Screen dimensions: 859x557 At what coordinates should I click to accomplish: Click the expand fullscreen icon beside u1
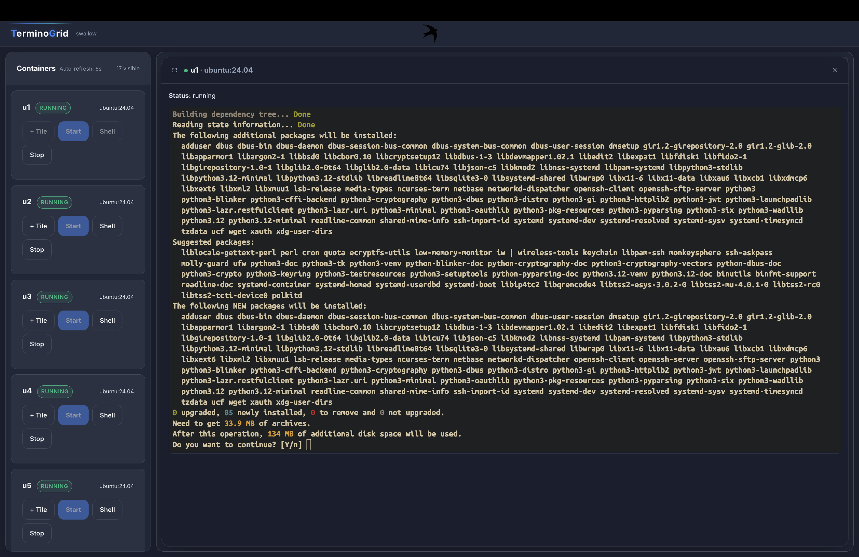175,70
